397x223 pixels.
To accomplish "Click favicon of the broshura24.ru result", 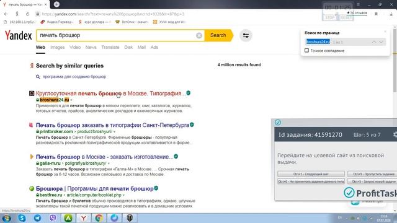I will pyautogui.click(x=32, y=94).
